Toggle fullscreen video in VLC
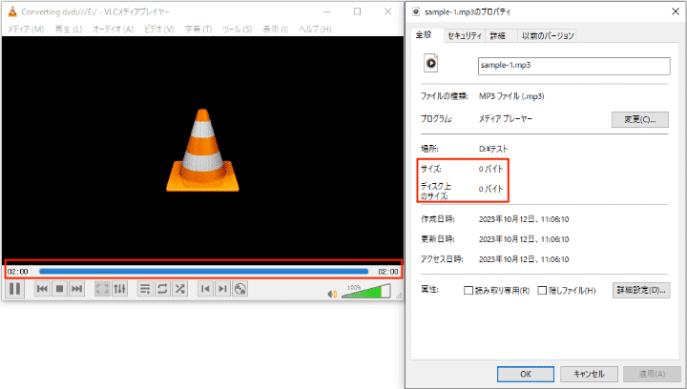The image size is (687, 389). [102, 289]
